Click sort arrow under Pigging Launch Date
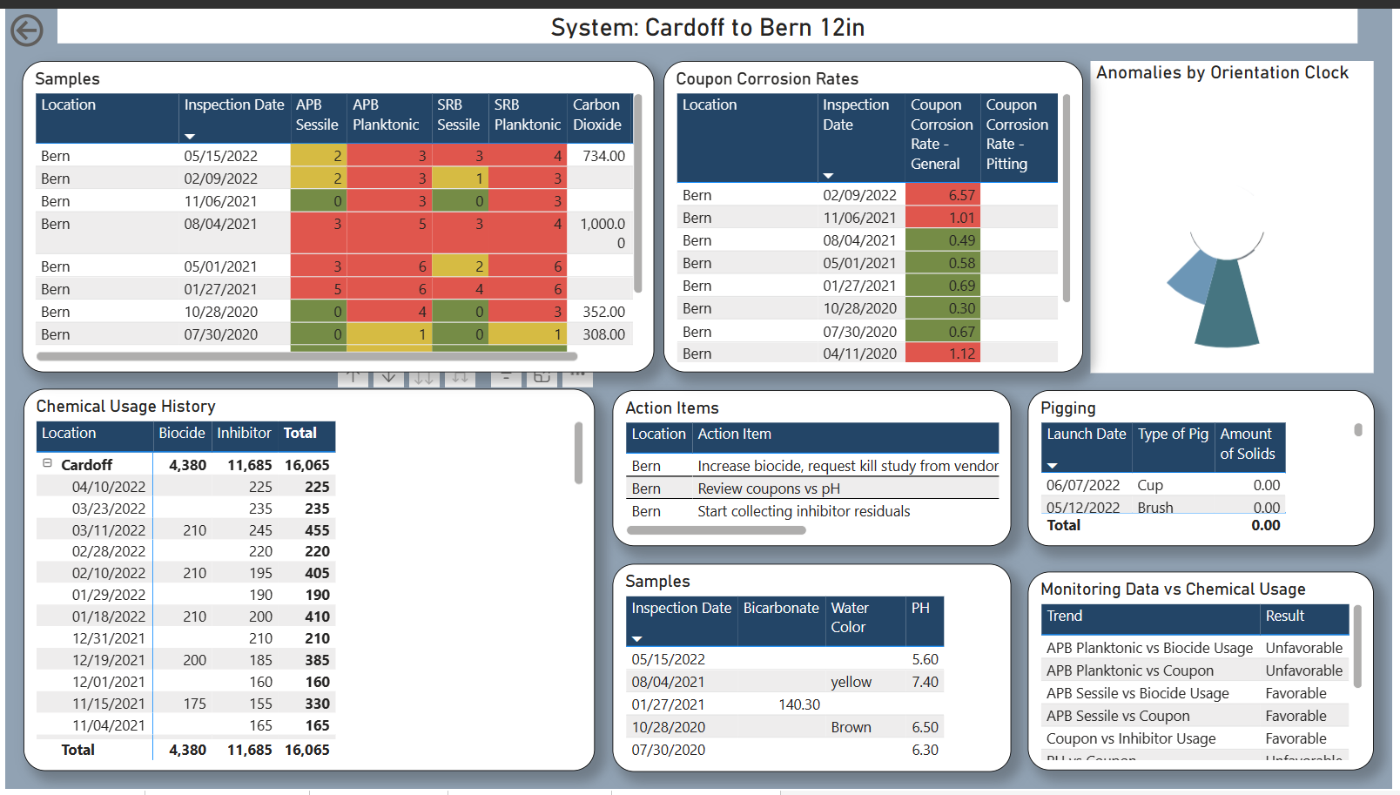The image size is (1400, 795). coord(1052,466)
